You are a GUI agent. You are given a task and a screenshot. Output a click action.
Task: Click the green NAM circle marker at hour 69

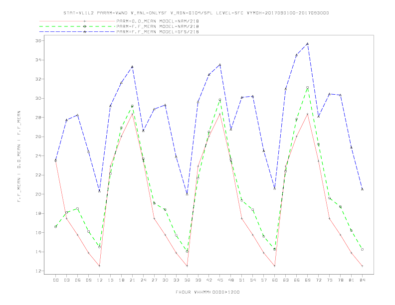click(308, 88)
